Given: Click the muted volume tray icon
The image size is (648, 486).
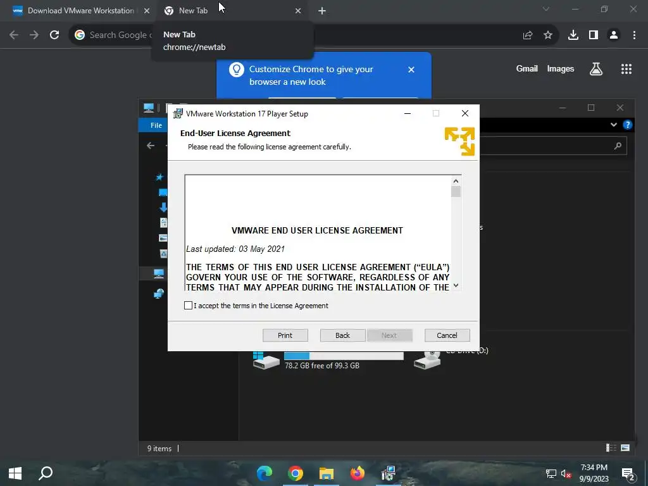Looking at the screenshot, I should tap(566, 473).
